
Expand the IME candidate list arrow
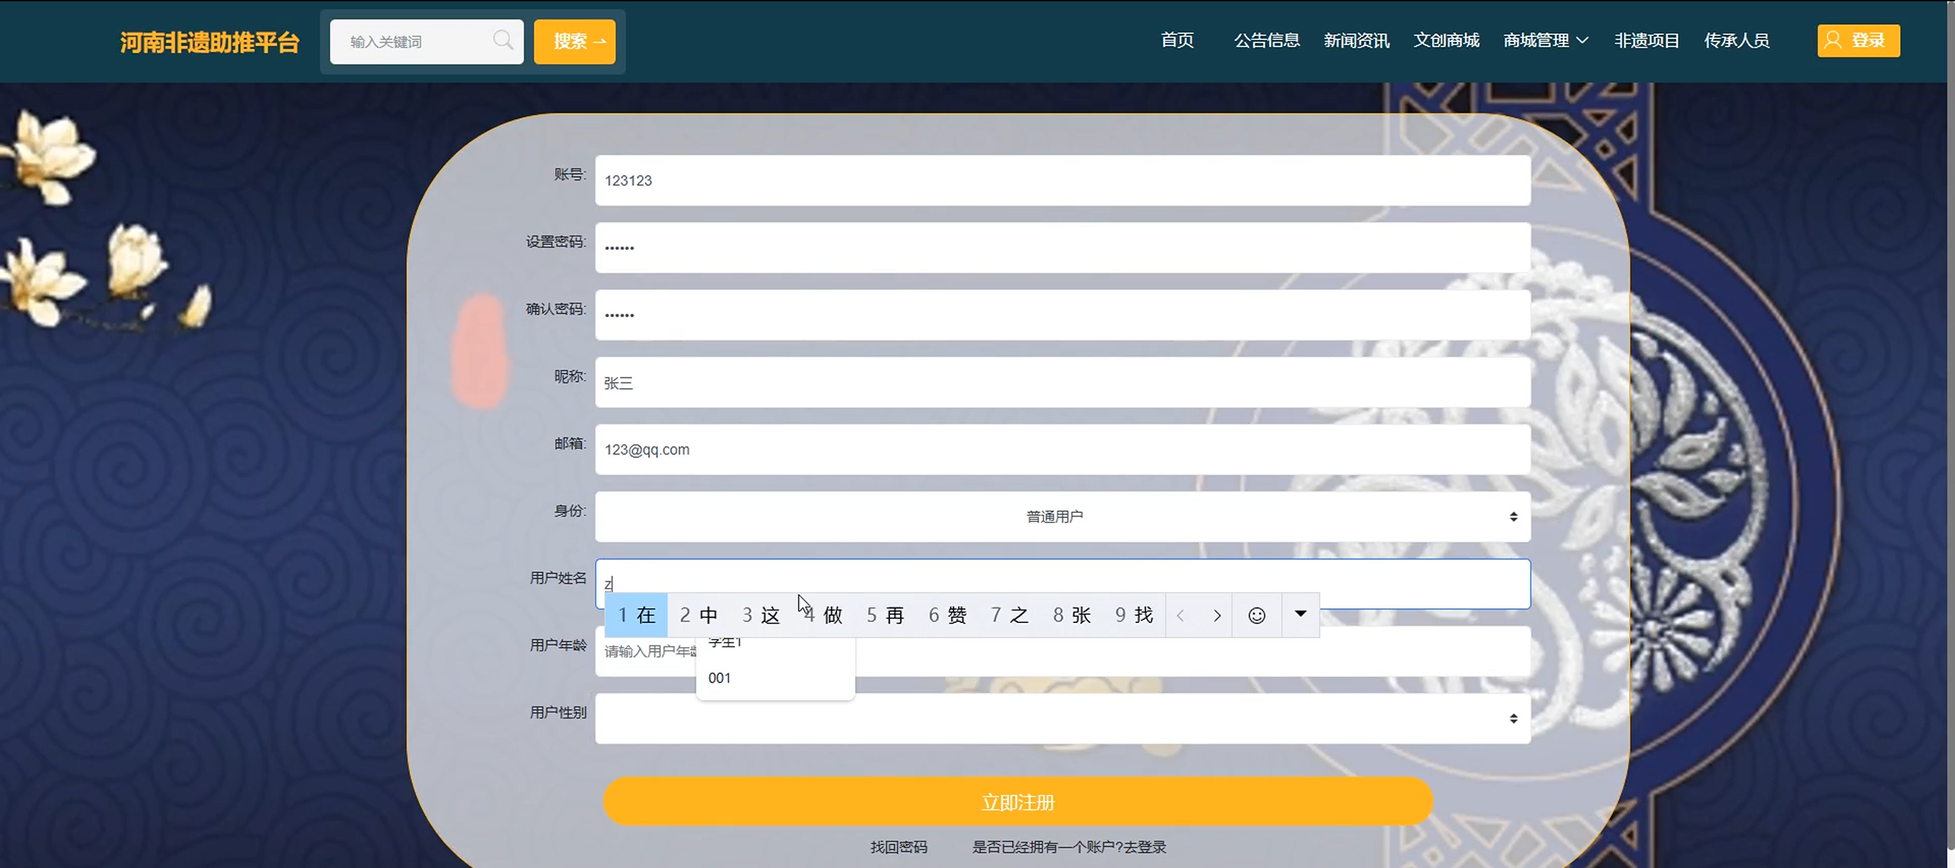point(1300,614)
